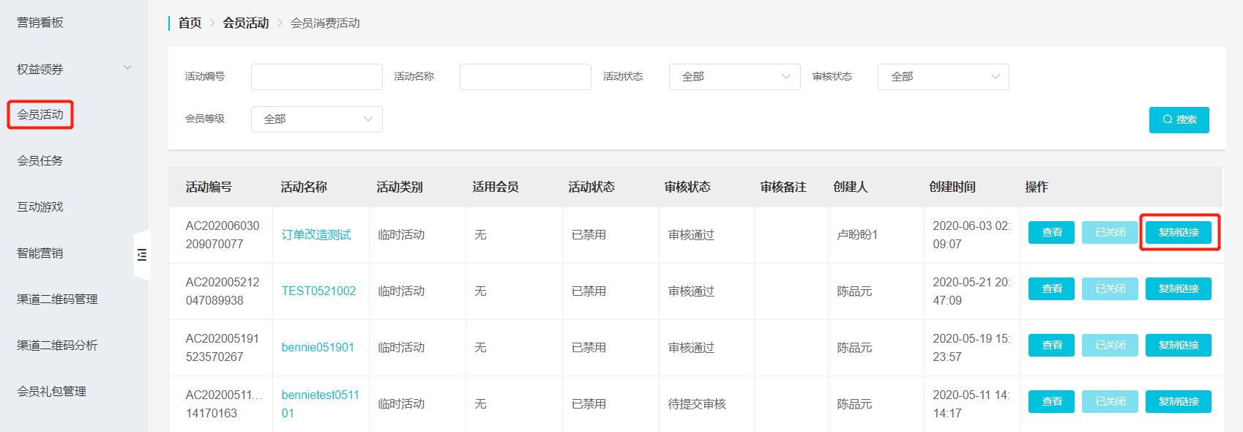Screen dimensions: 1243x432
Task: Open the 会员等级 dropdown
Action: coord(317,119)
